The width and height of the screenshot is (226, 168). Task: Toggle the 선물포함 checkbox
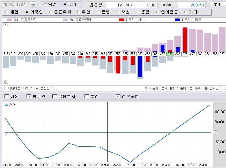point(118,96)
